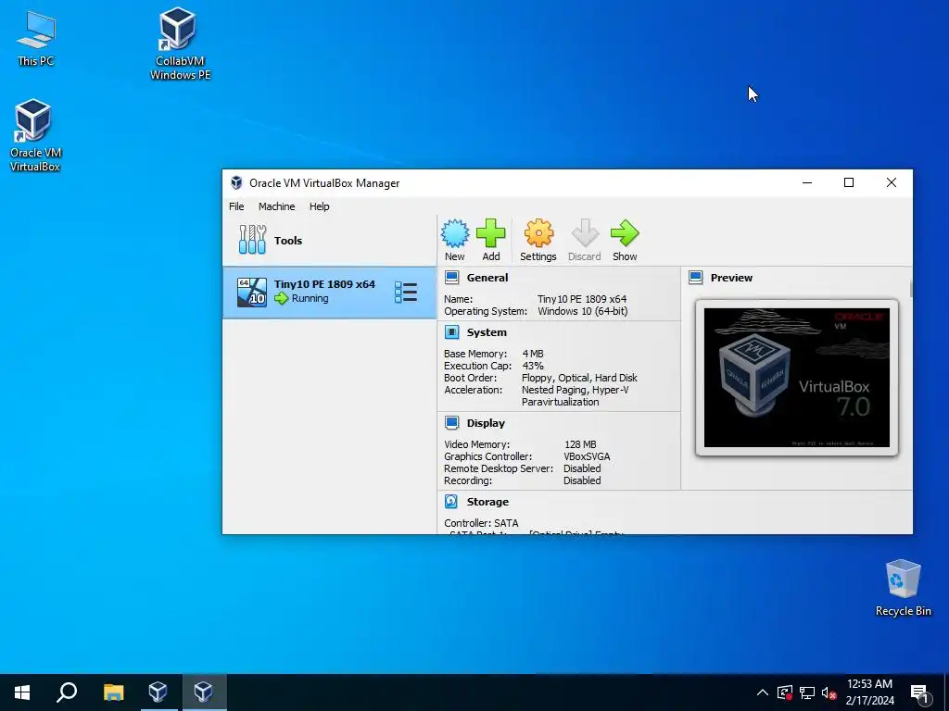Click the details pane vertical scrollbar
Viewport: 949px width, 711px height.
click(x=911, y=289)
